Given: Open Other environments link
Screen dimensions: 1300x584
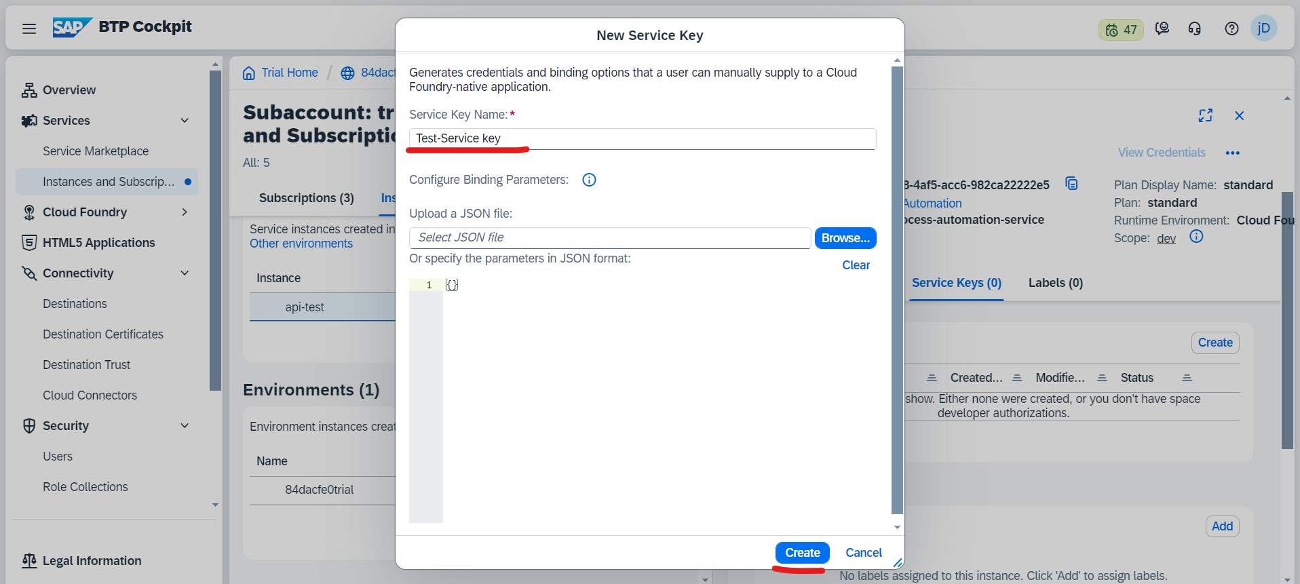Looking at the screenshot, I should [x=301, y=244].
